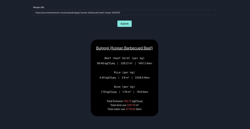Click the Total land use 330.79 value
250x129 pixels.
[131, 105]
